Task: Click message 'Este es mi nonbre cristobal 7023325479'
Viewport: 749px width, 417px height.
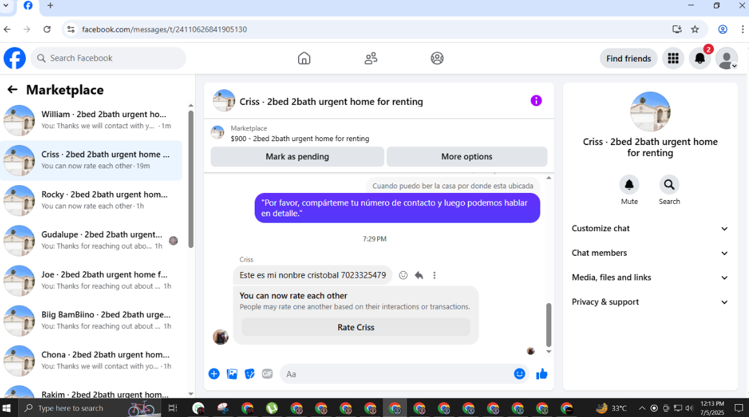Action: pos(313,275)
